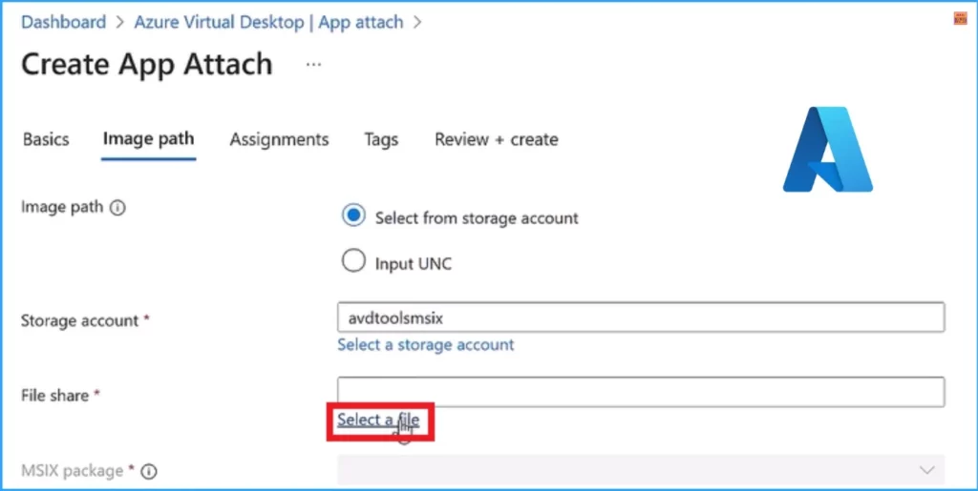Click the info icon beside Image path

117,208
